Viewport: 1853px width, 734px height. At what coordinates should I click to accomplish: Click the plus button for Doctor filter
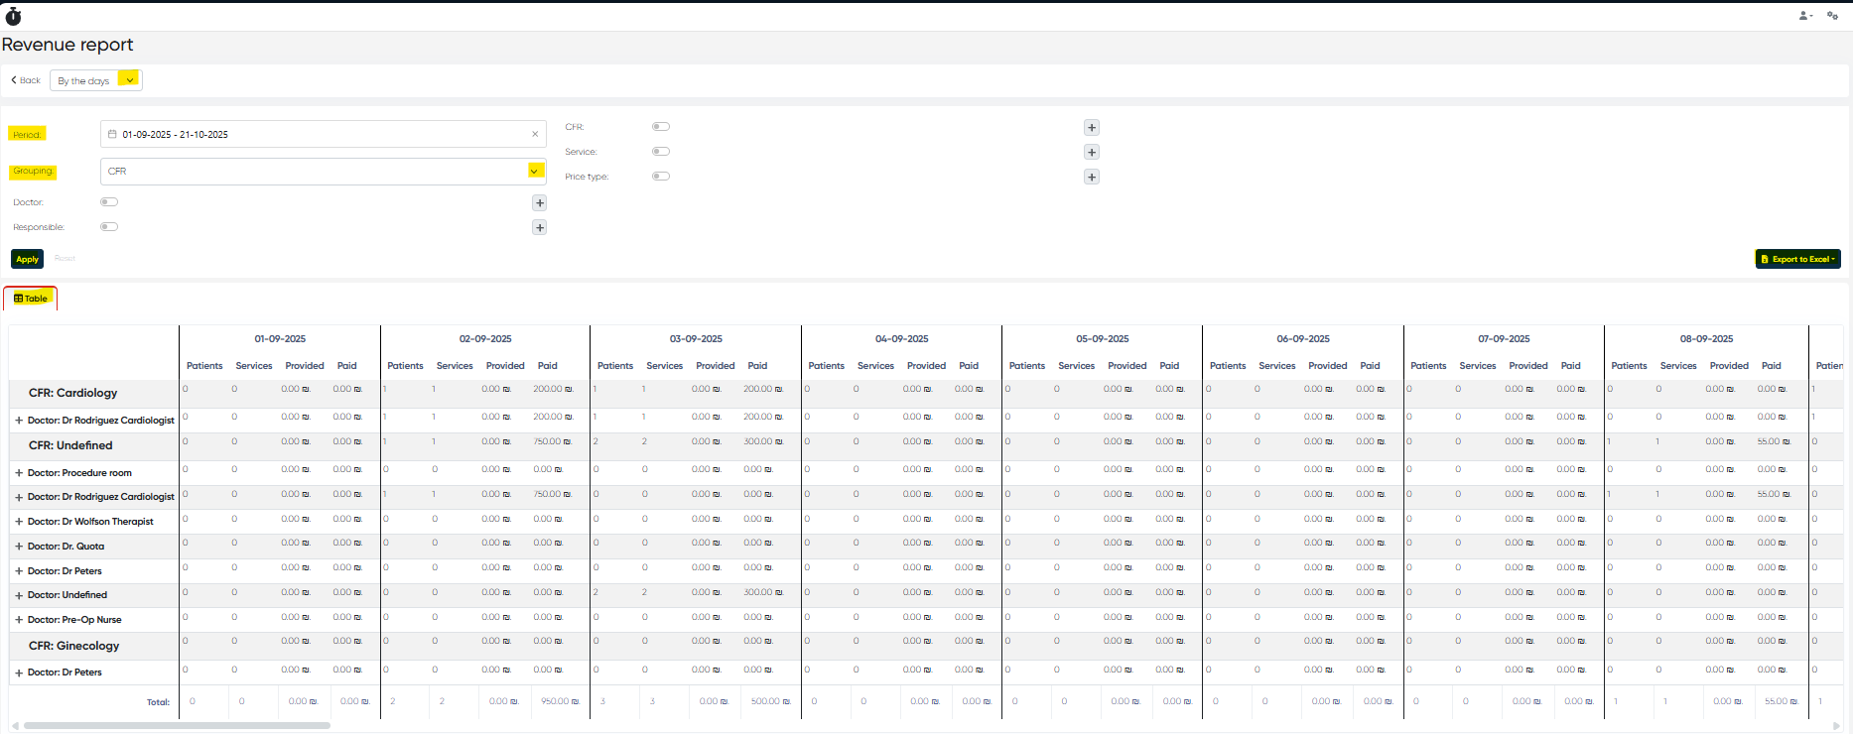[540, 203]
